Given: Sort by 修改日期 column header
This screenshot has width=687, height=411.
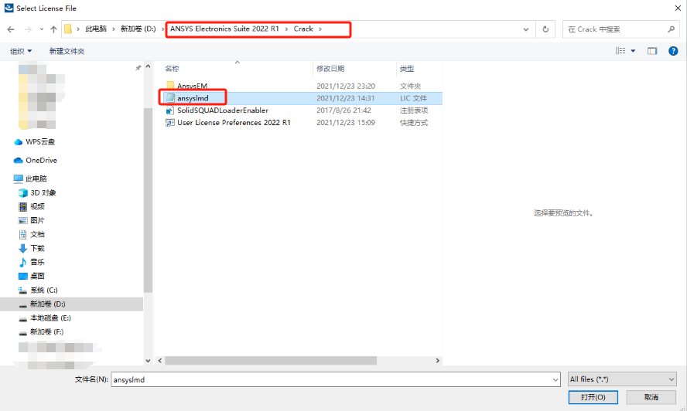Looking at the screenshot, I should (x=330, y=69).
